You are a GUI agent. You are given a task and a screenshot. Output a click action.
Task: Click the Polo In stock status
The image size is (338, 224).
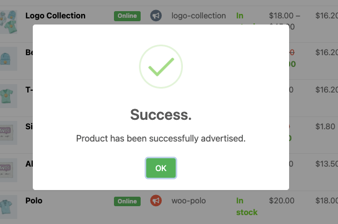coord(247,207)
